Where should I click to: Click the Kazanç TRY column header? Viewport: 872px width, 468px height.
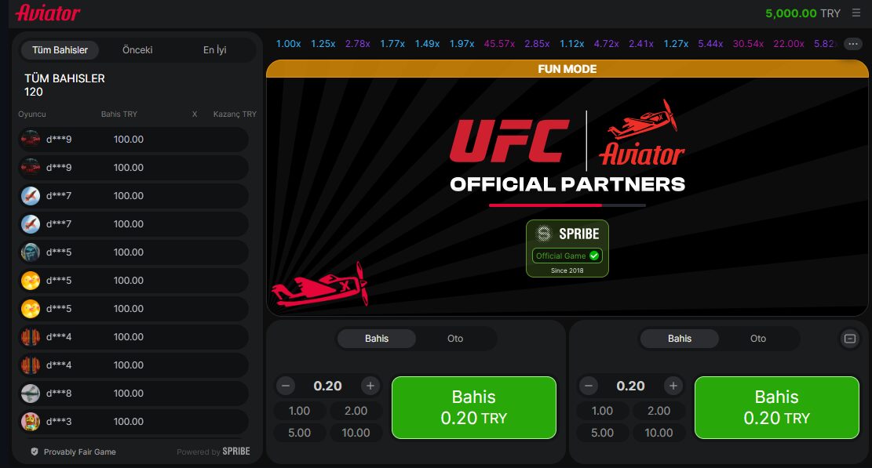[235, 114]
